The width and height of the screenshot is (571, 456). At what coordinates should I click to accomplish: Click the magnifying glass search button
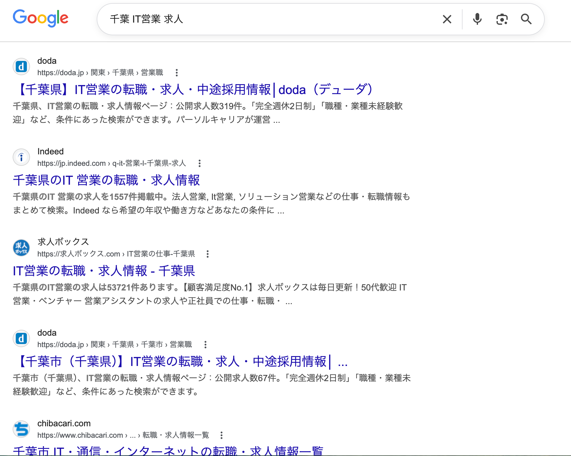[526, 19]
